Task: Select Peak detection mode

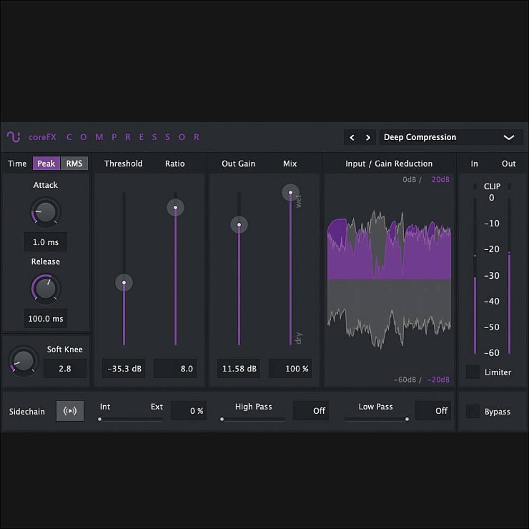Action: 46,163
